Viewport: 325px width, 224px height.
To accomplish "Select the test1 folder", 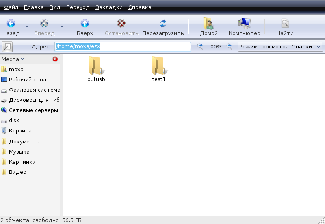I will tap(159, 69).
